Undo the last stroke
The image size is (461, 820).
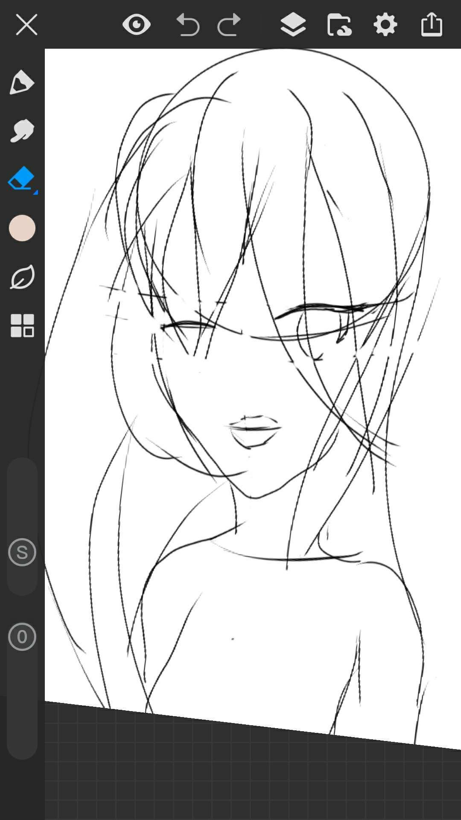[188, 24]
